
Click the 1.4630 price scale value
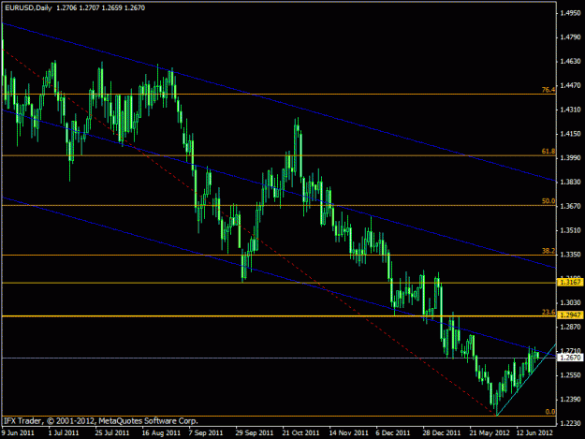tap(570, 61)
